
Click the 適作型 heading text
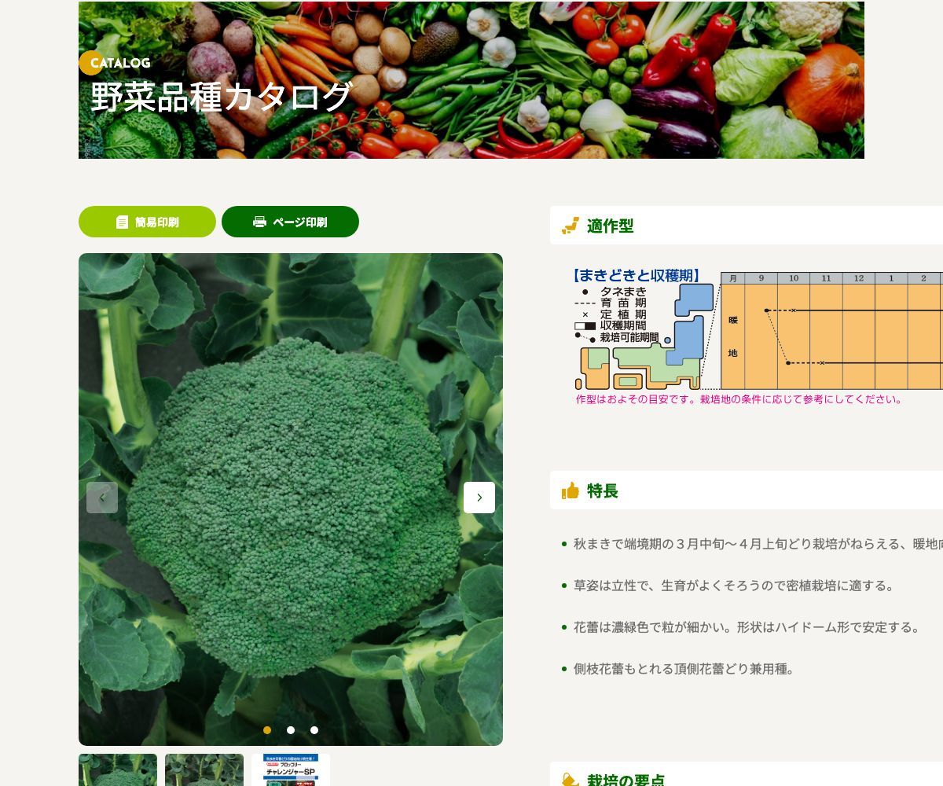pos(610,226)
